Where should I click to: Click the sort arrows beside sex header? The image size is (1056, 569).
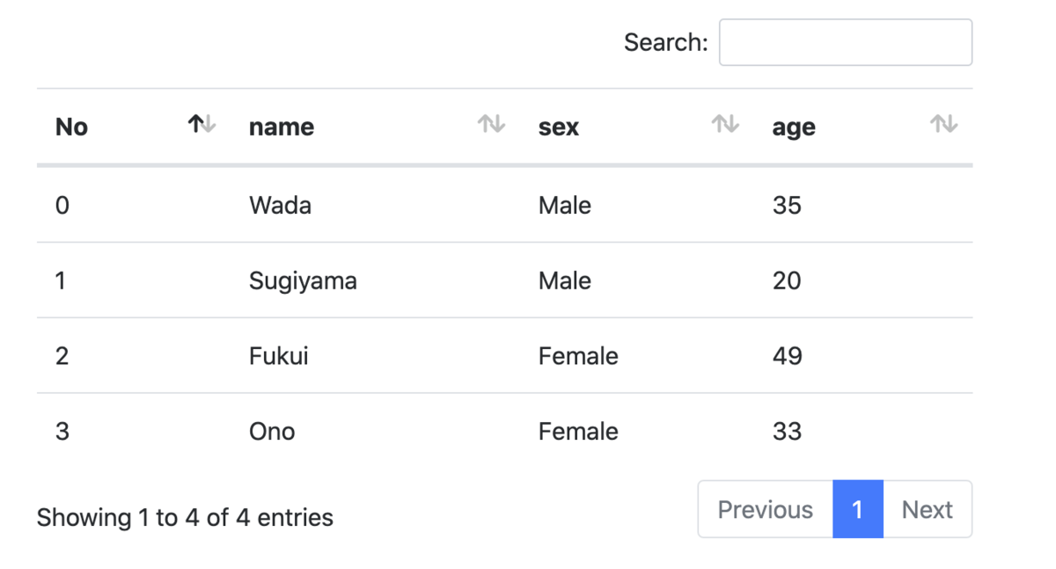tap(725, 125)
